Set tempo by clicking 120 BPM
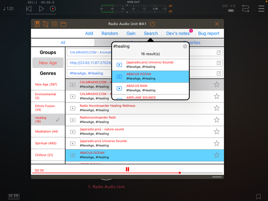 tap(8, 9)
